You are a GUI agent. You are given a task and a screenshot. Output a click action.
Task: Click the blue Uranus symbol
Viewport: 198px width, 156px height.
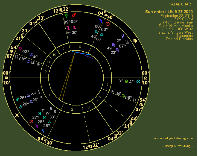[x=43, y=131]
